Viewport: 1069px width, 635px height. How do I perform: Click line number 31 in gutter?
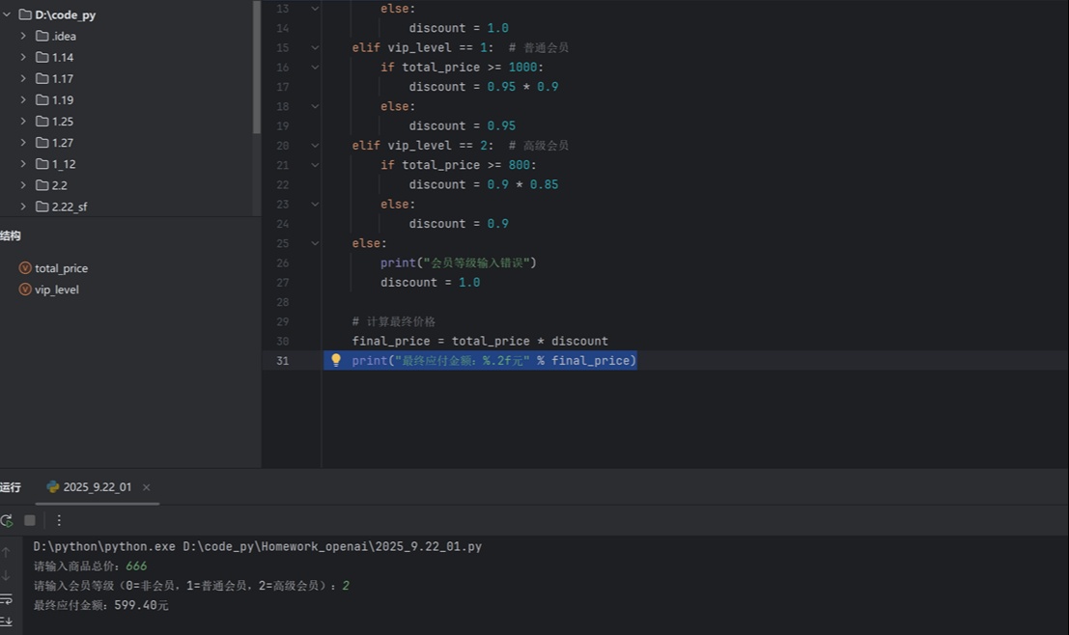(283, 360)
